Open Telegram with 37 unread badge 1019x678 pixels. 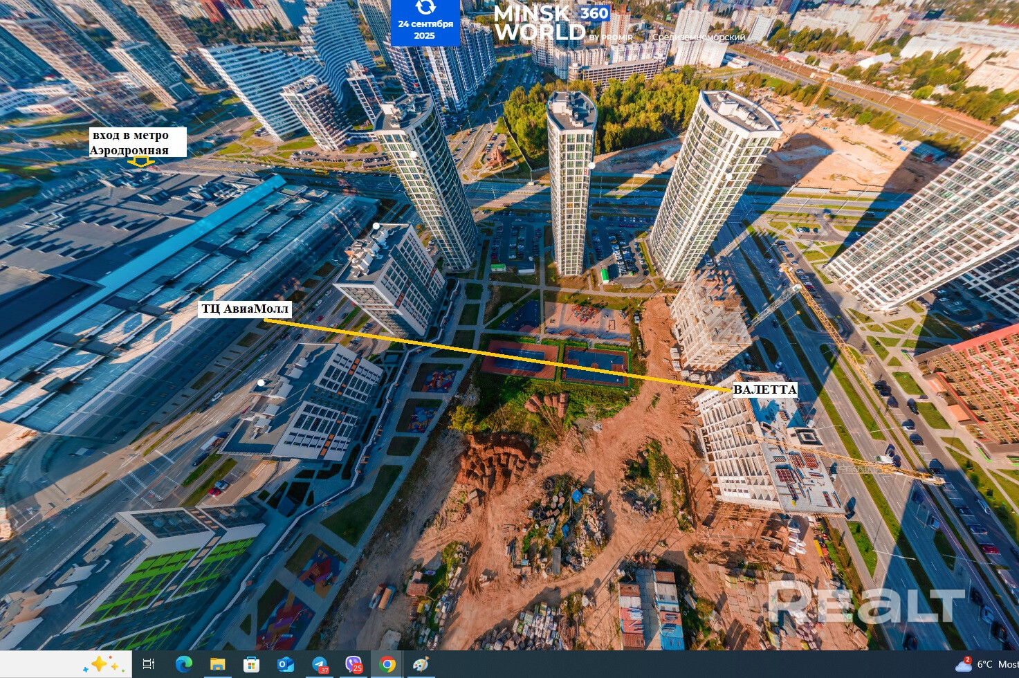coord(320,664)
